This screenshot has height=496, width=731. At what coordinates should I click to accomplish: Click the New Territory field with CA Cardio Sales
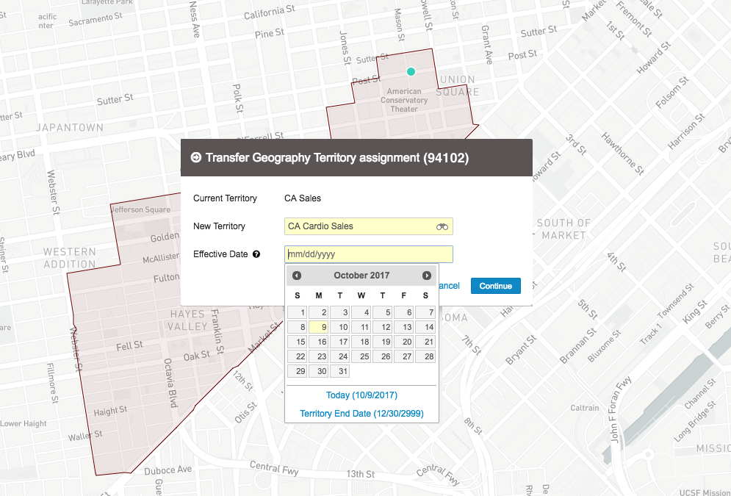[360, 226]
